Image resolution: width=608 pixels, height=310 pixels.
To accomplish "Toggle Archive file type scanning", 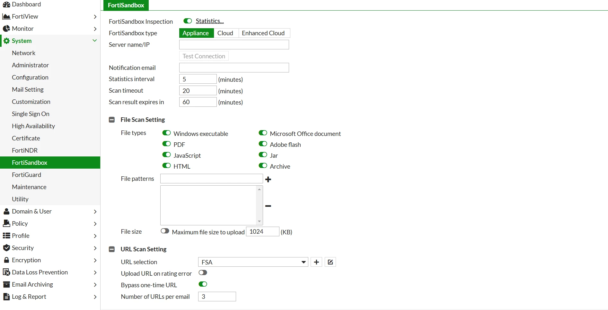I will click(x=263, y=165).
